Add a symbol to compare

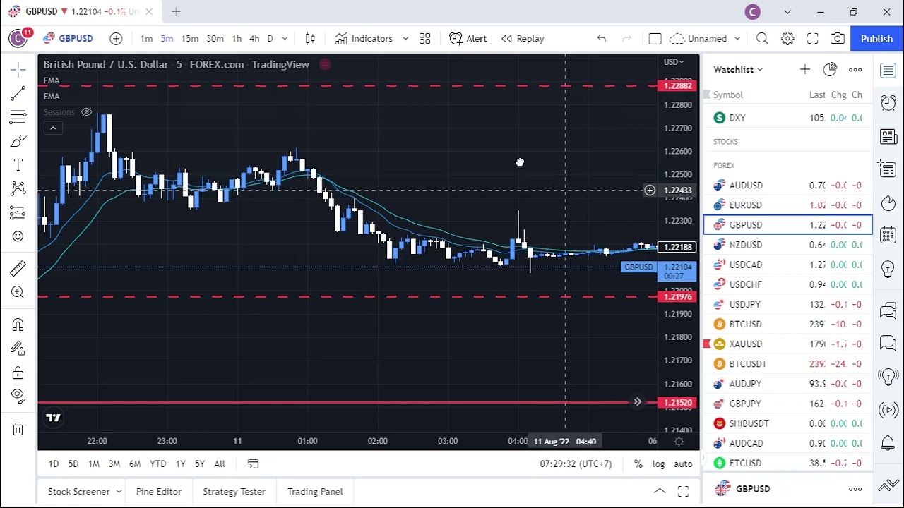(x=116, y=39)
